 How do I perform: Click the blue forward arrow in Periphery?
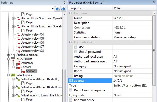tap(63, 9)
